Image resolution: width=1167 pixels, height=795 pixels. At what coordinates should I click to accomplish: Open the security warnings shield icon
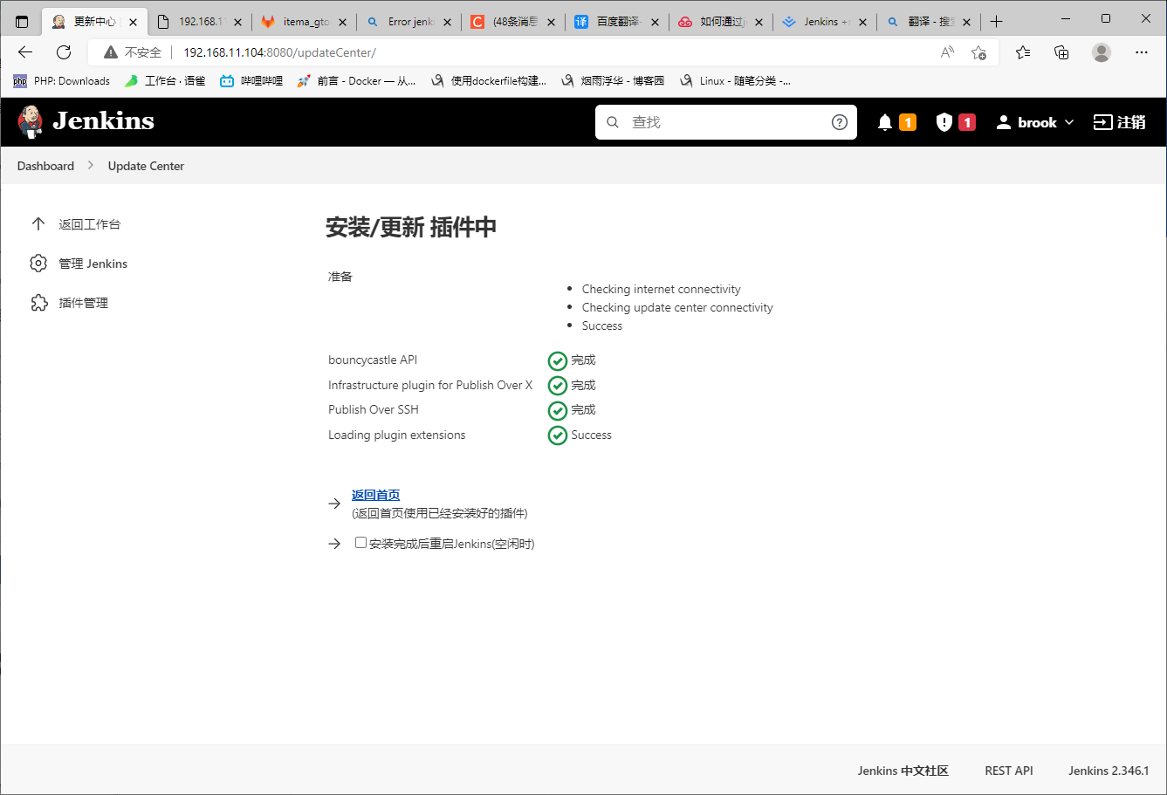click(944, 122)
